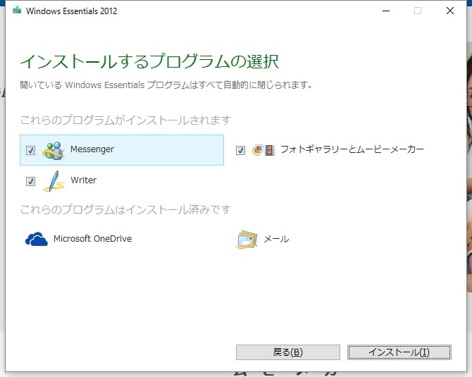The height and width of the screenshot is (377, 472).
Task: Click the Microsoft OneDrive cloud icon
Action: click(x=37, y=240)
